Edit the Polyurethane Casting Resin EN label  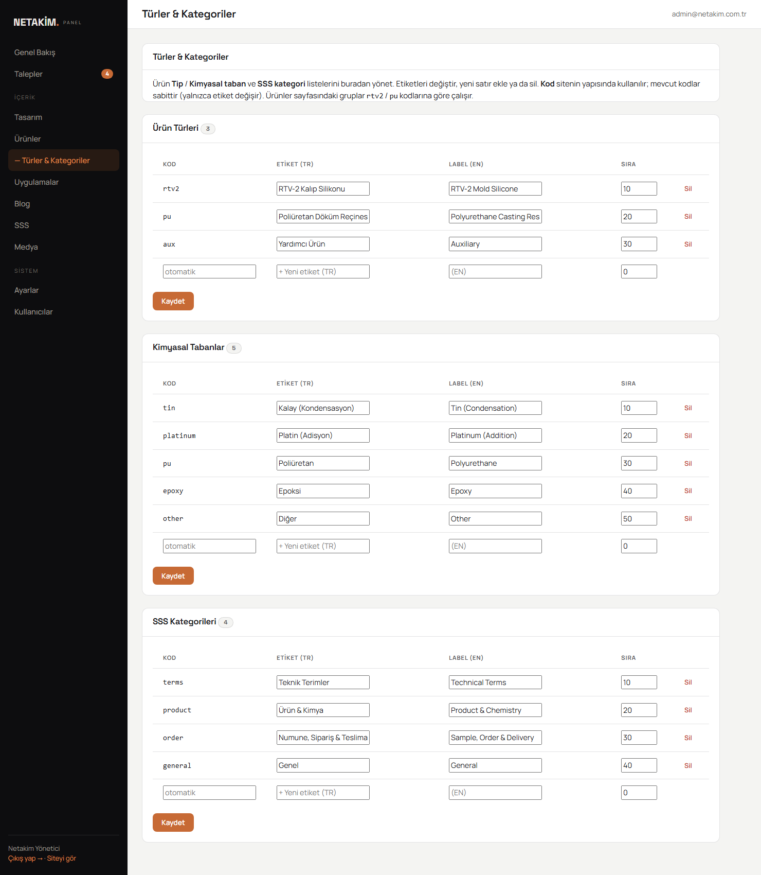click(x=495, y=217)
